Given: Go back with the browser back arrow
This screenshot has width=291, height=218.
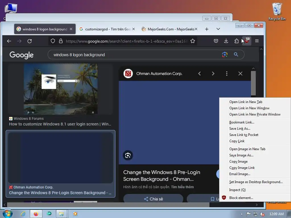Looking at the screenshot, I should [9, 41].
